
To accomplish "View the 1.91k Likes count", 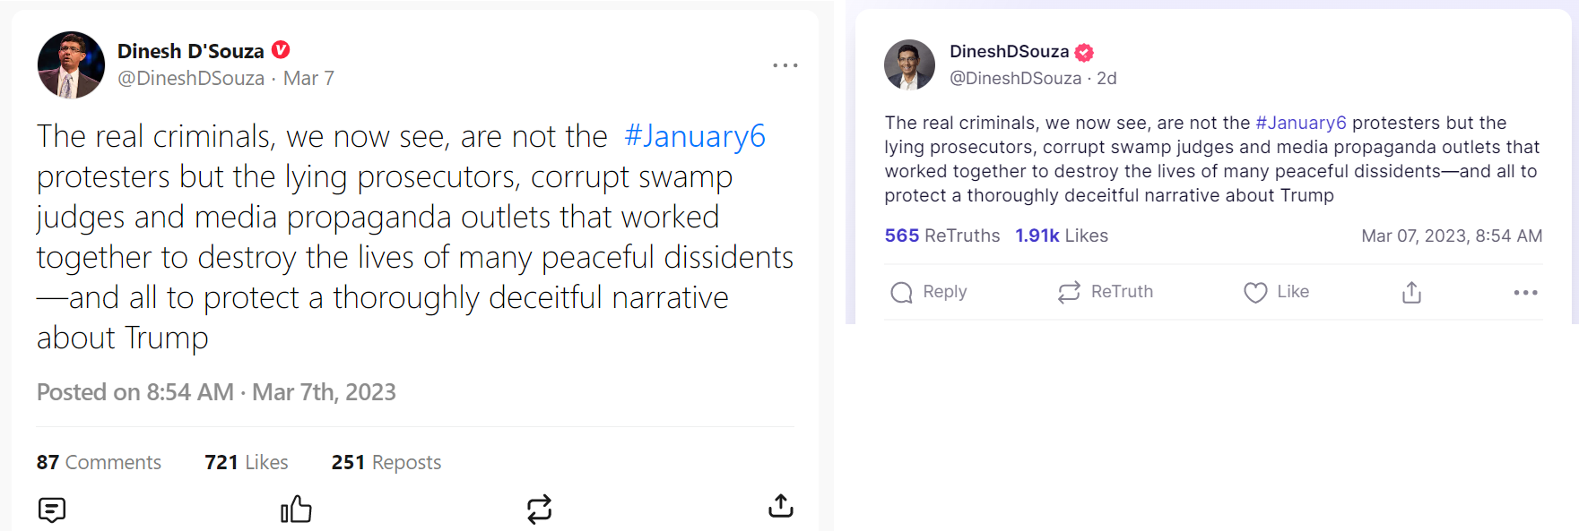I will (1062, 236).
